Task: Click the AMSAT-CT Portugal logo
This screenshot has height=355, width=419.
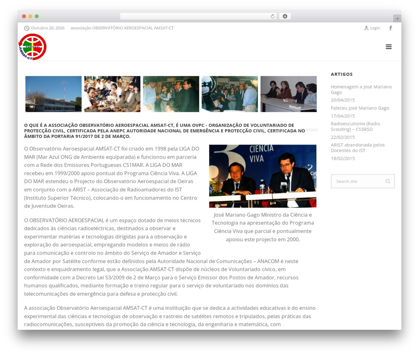Action: pos(32,47)
